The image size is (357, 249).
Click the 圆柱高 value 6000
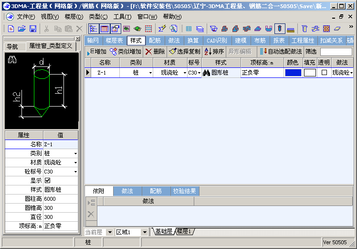point(61,199)
